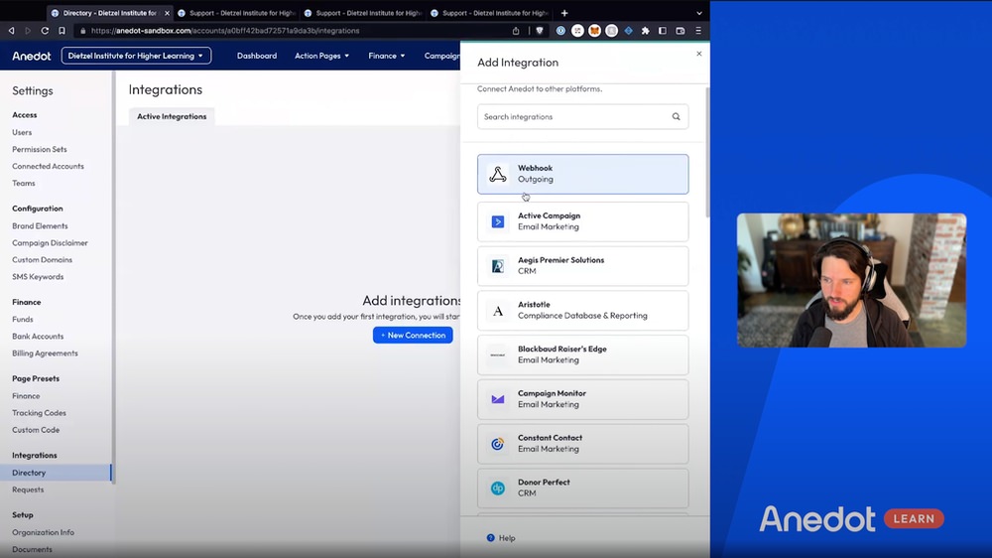Screen dimensions: 992x558
Task: Go back with the browser back arrow
Action: (x=11, y=31)
